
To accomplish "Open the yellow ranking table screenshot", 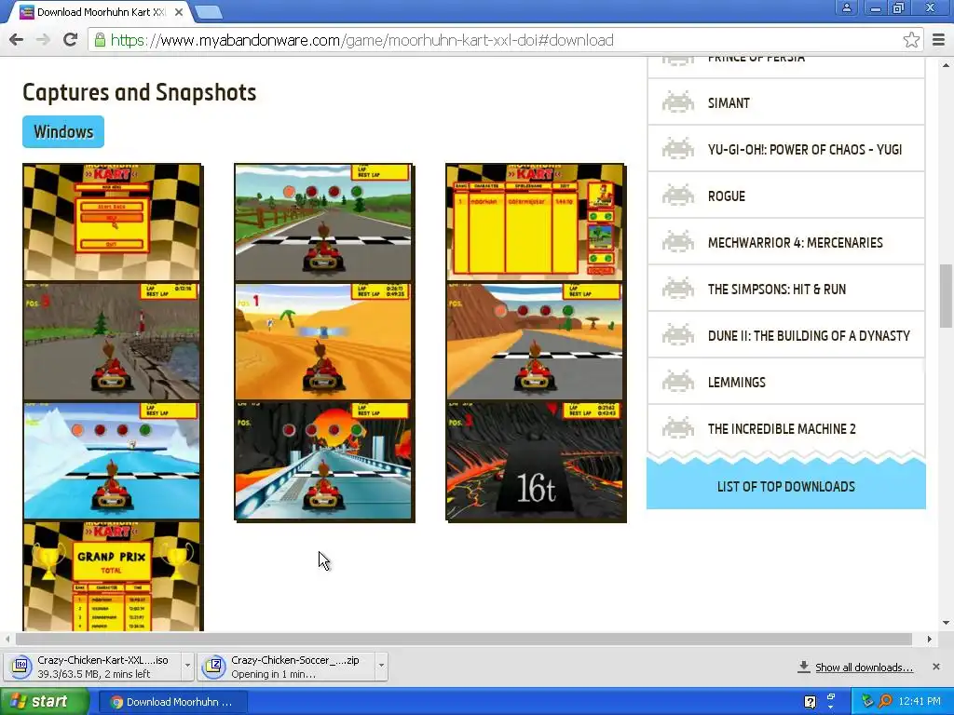I will click(x=535, y=222).
